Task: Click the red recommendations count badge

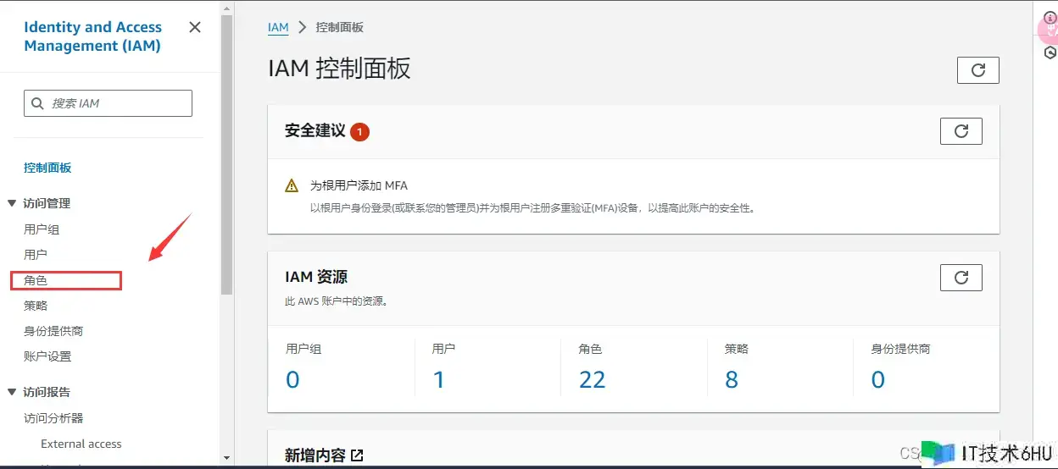Action: point(359,132)
